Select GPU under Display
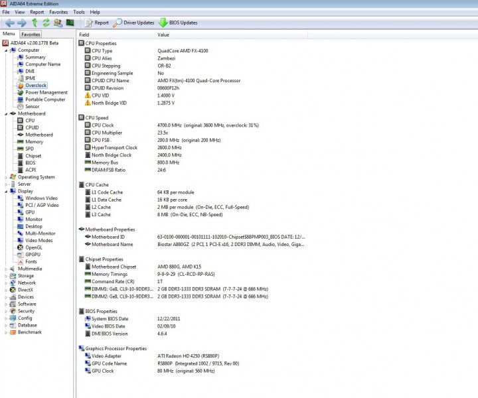The width and height of the screenshot is (478, 398). click(x=30, y=212)
